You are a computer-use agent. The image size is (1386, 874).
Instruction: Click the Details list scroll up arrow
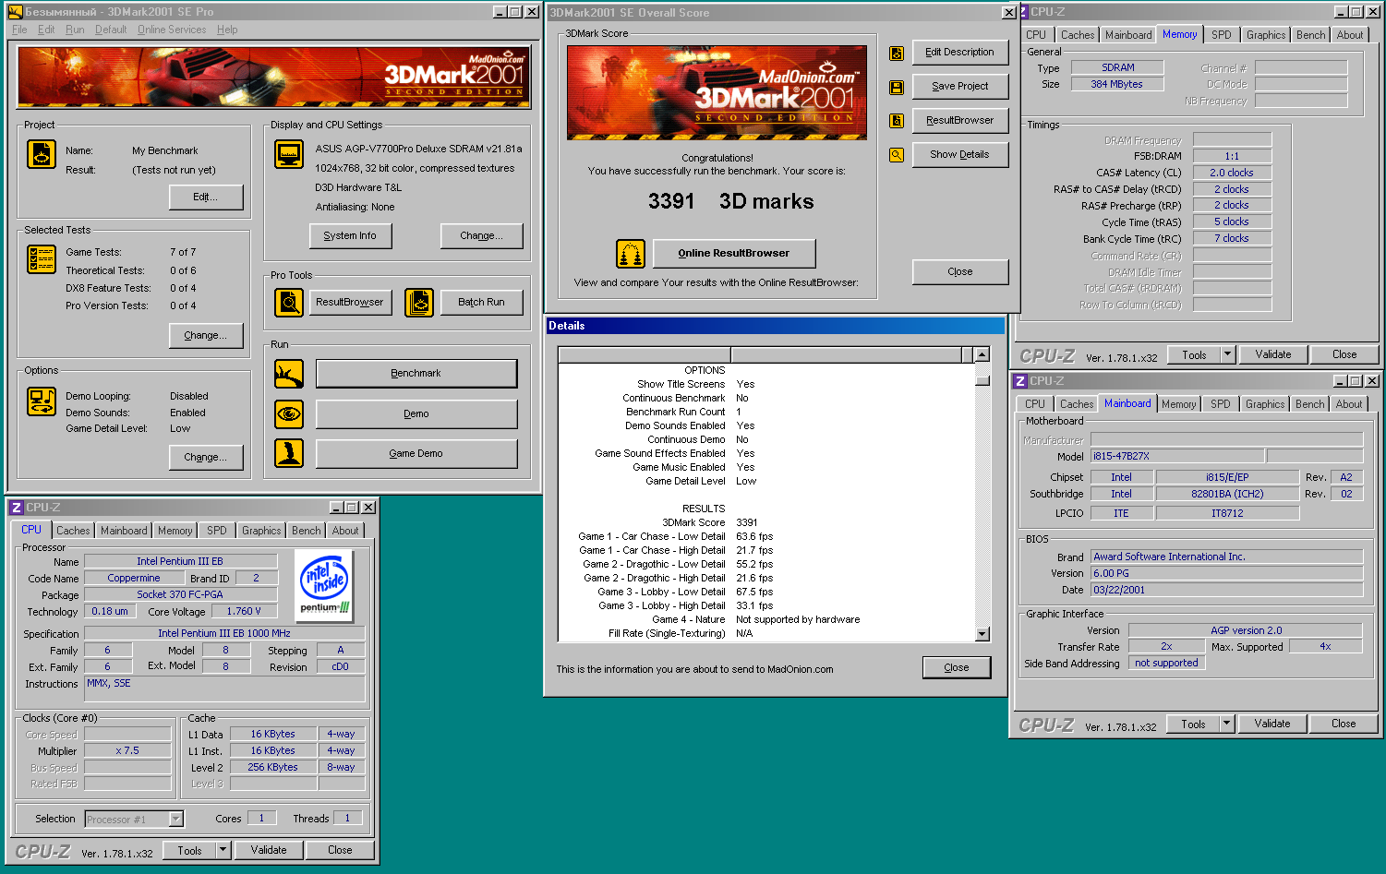[x=982, y=354]
